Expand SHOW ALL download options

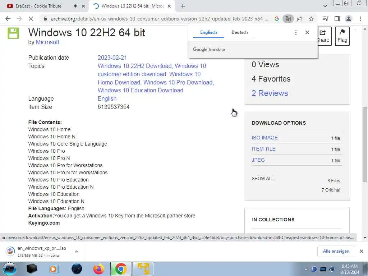click(263, 179)
